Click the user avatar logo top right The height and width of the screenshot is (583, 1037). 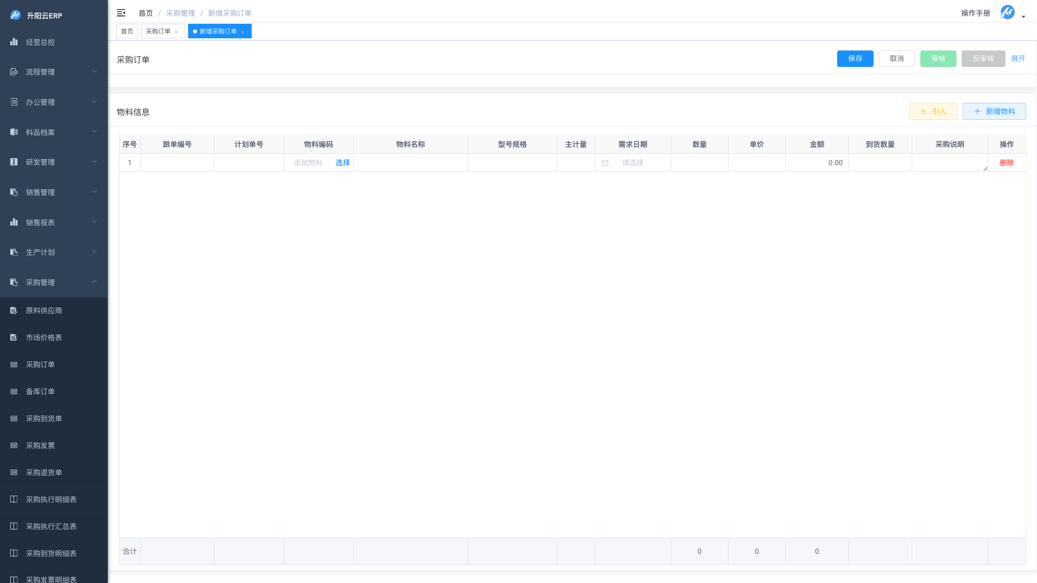coord(1007,12)
